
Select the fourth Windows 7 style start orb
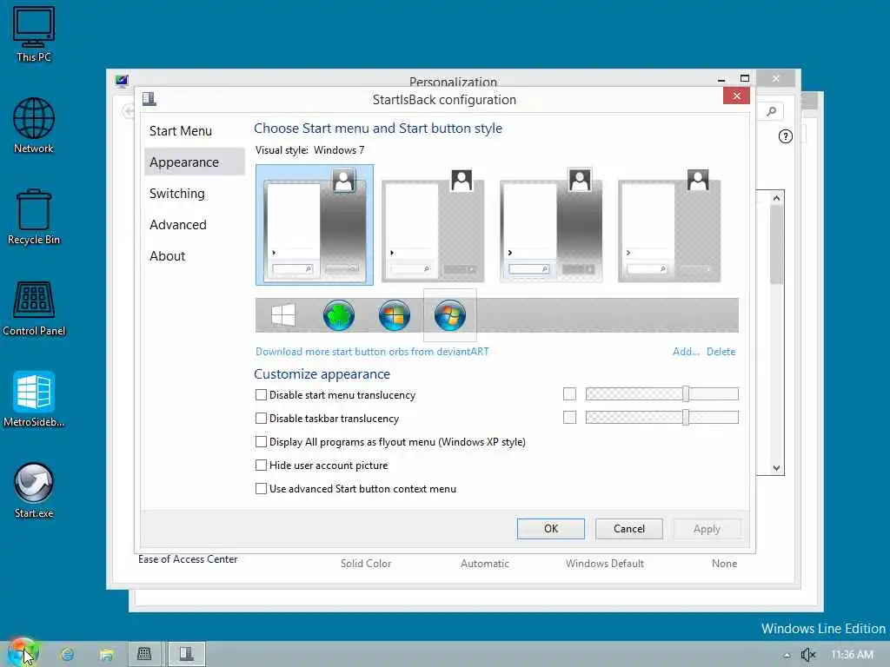450,315
